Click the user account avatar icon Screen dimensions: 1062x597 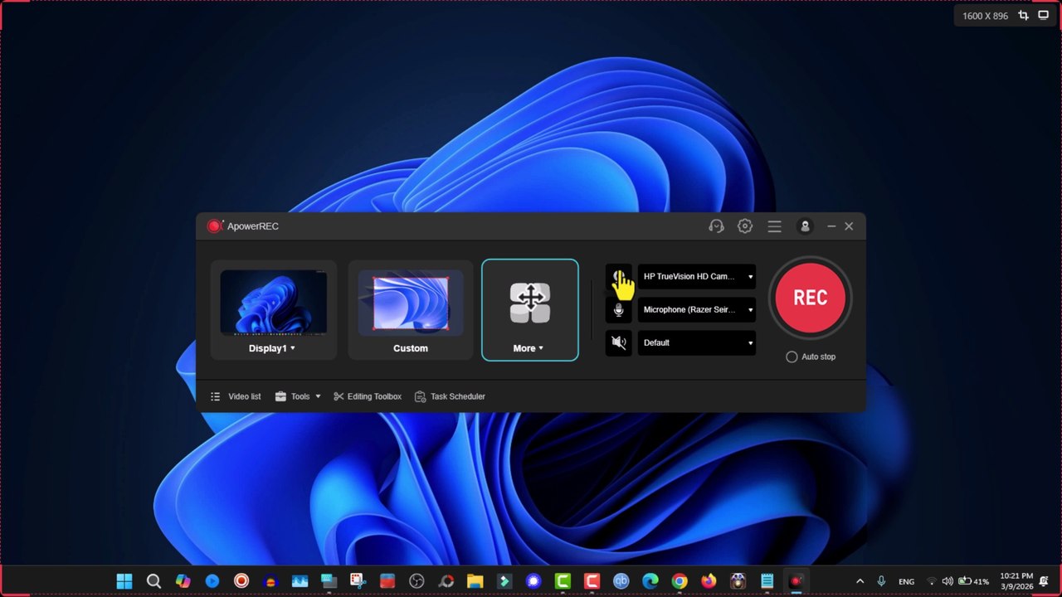[804, 226]
